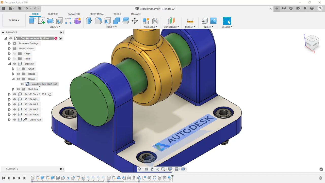This screenshot has width=325, height=183.
Task: Activate the Pin component radio button
Action: [50, 94]
